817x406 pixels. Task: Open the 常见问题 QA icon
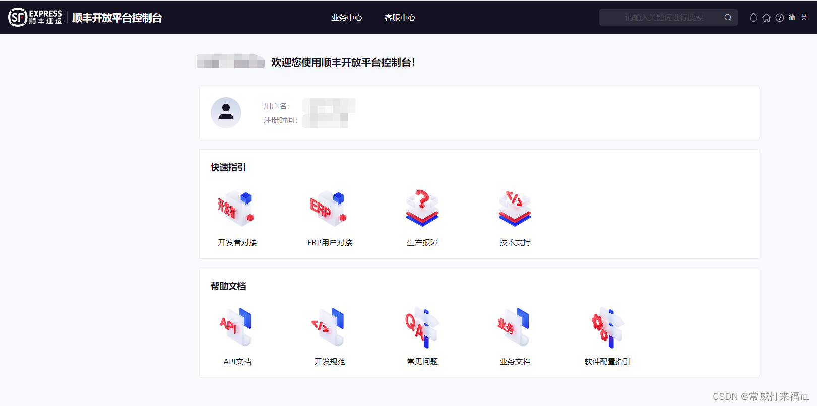pos(422,328)
